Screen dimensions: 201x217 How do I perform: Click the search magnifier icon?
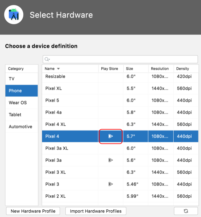click(47, 59)
